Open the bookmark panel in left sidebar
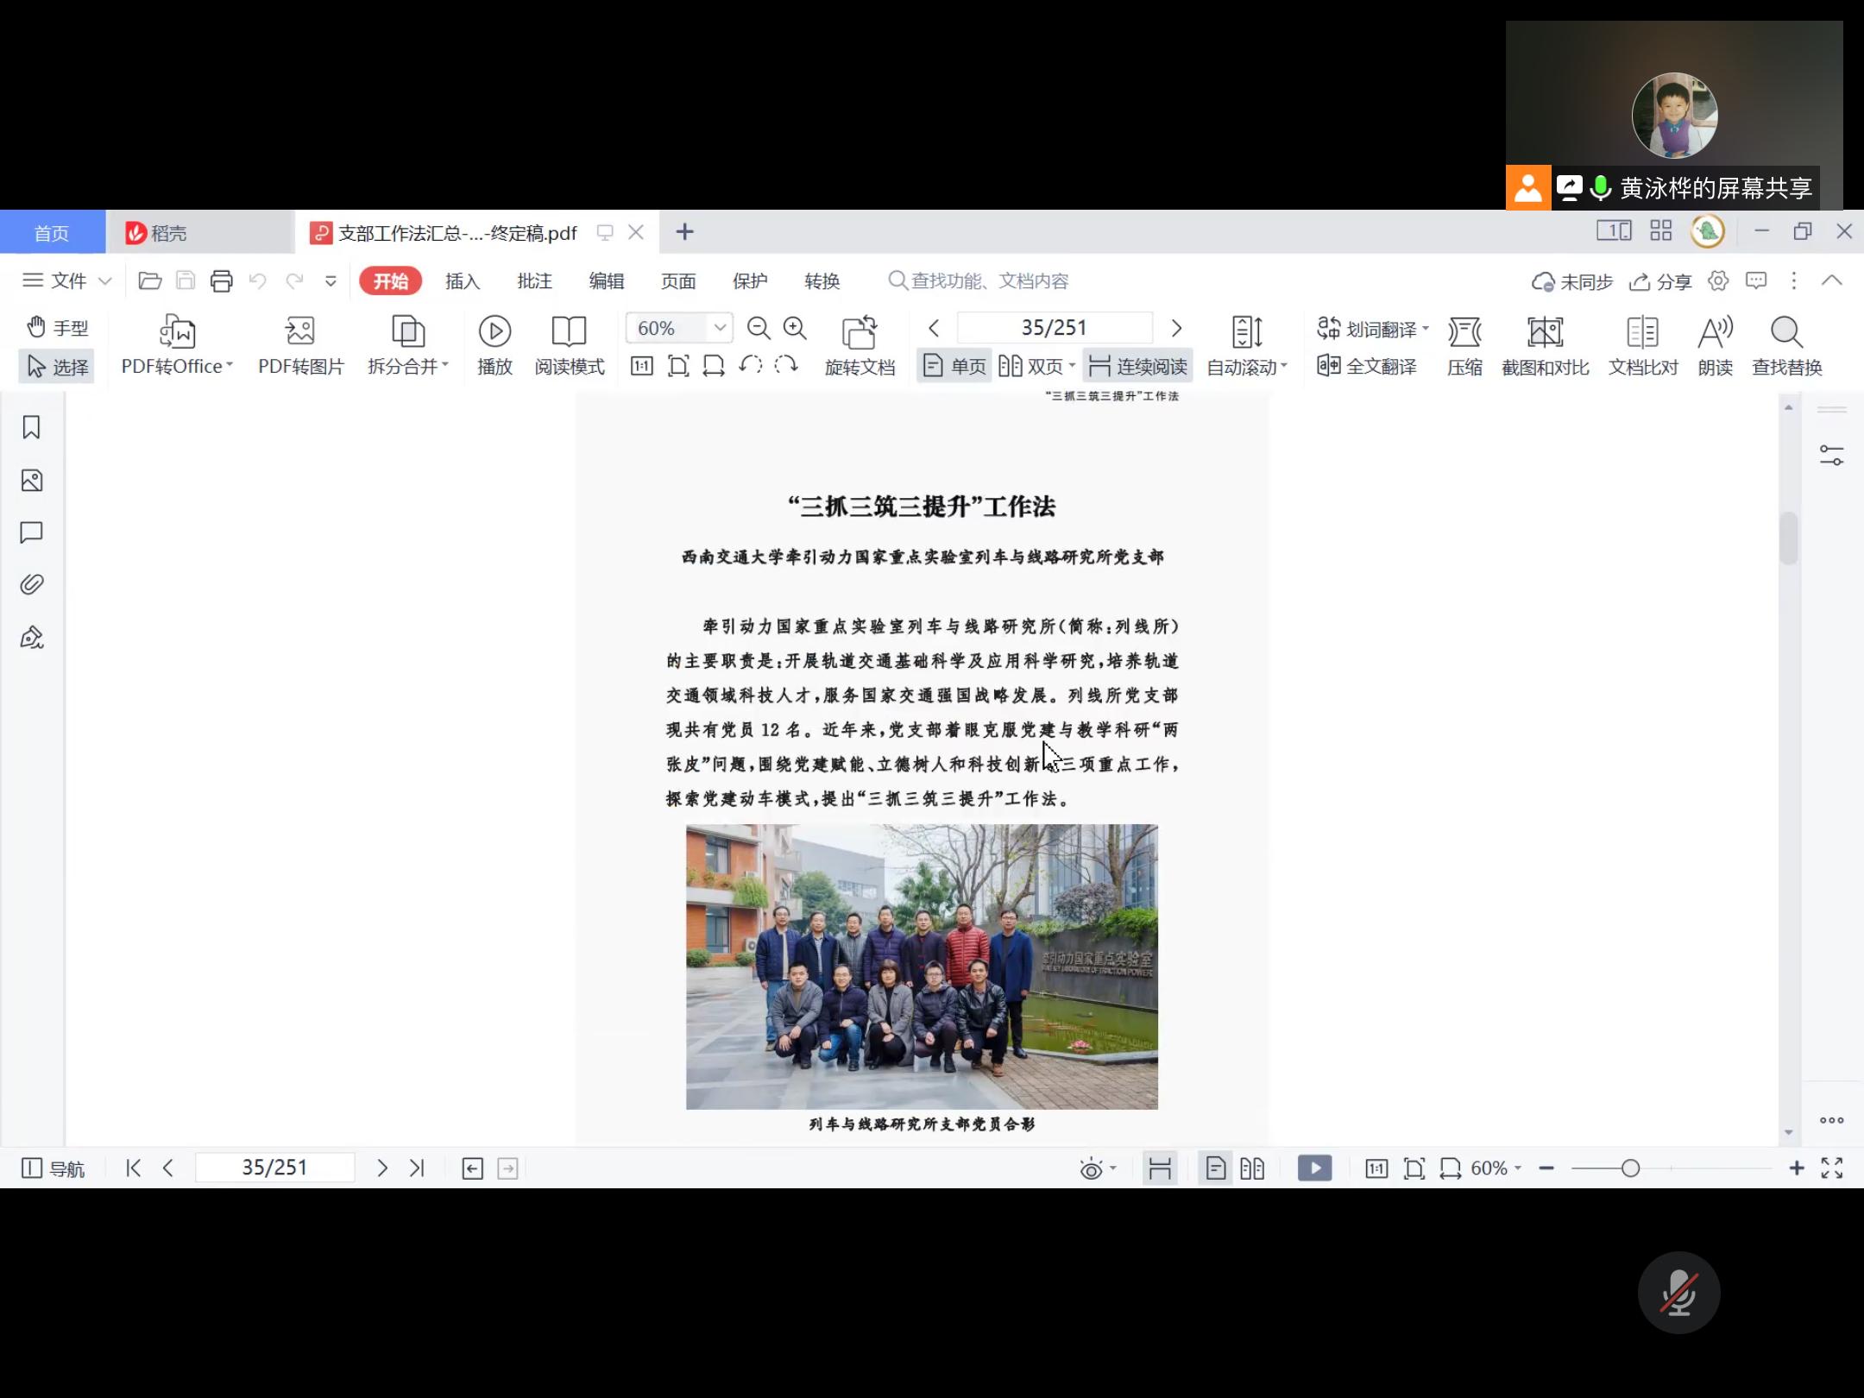Image resolution: width=1864 pixels, height=1398 pixels. [x=32, y=428]
